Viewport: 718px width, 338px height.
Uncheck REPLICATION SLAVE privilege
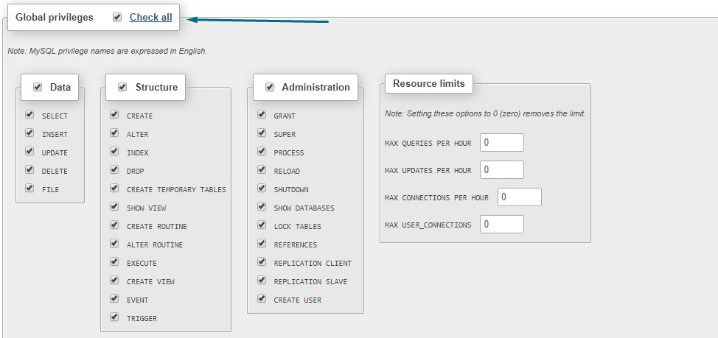[x=262, y=281]
